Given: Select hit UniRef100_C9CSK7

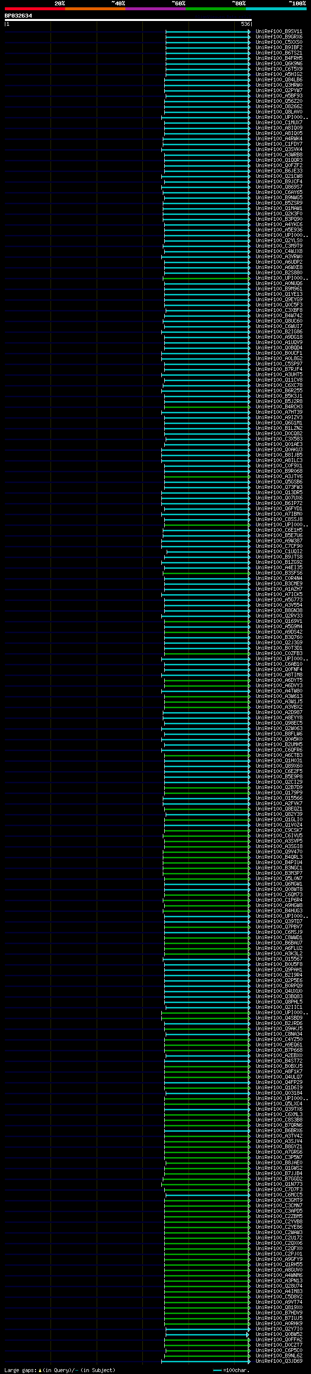Looking at the screenshot, I should 278,830.
